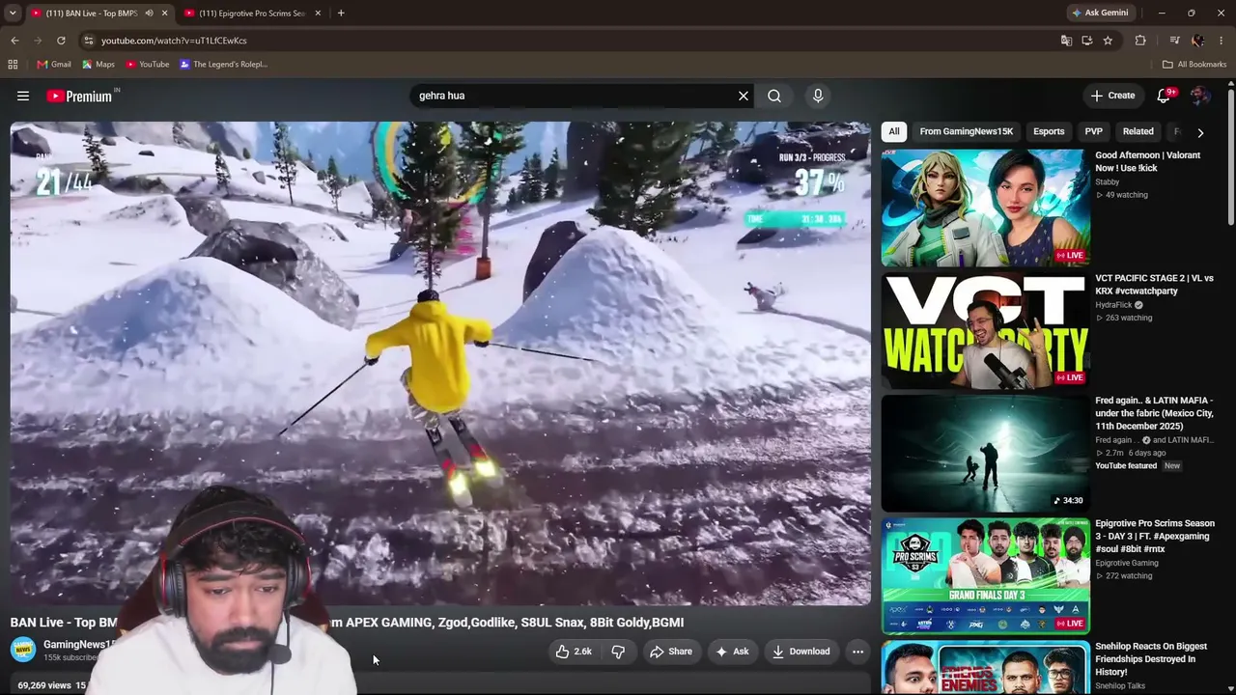Open the browser extensions puzzle icon

click(1140, 41)
